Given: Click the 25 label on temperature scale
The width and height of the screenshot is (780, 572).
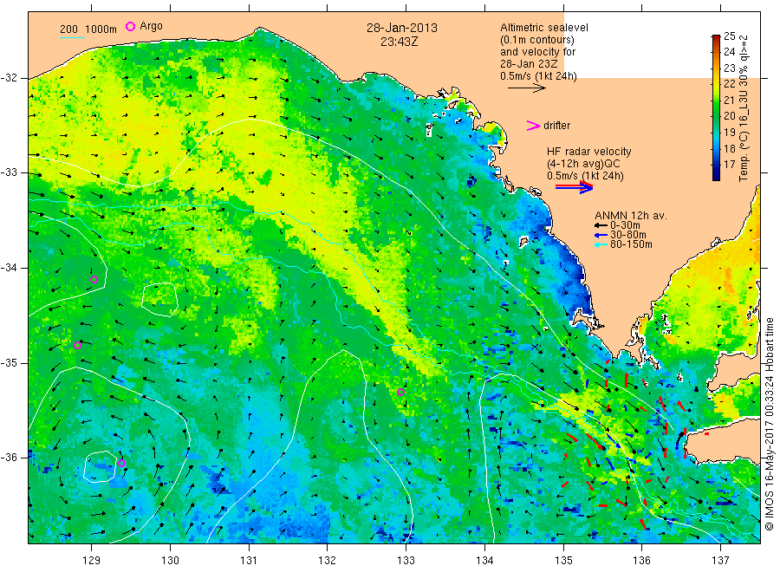Looking at the screenshot, I should [x=729, y=36].
